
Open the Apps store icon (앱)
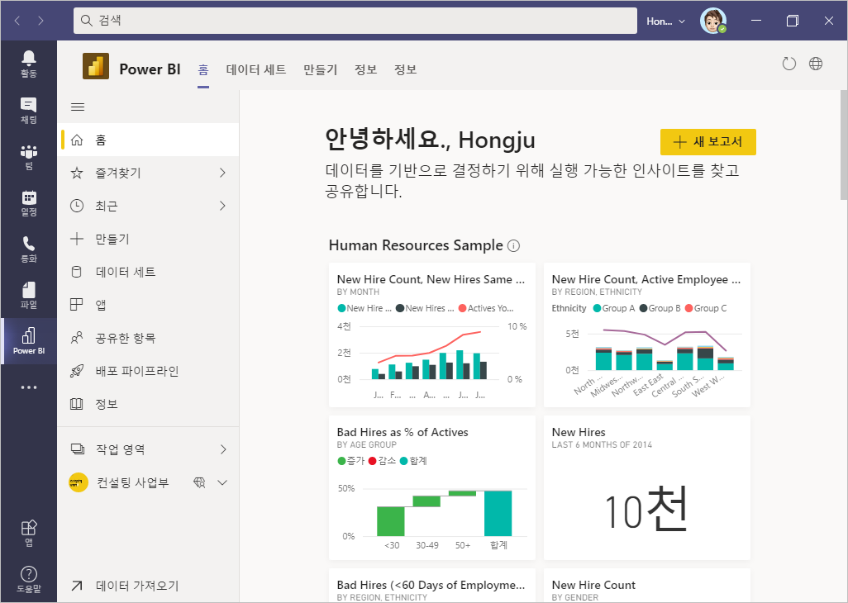29,533
